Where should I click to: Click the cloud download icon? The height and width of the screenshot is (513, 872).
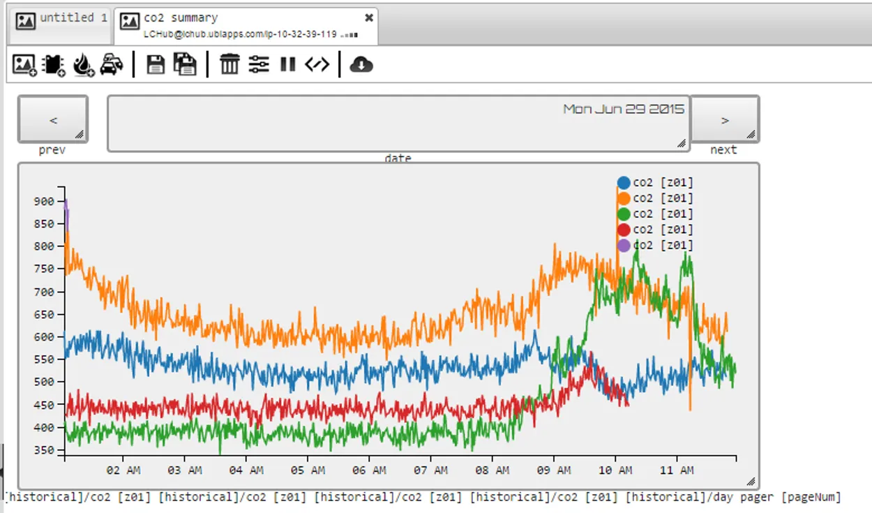[x=361, y=65]
